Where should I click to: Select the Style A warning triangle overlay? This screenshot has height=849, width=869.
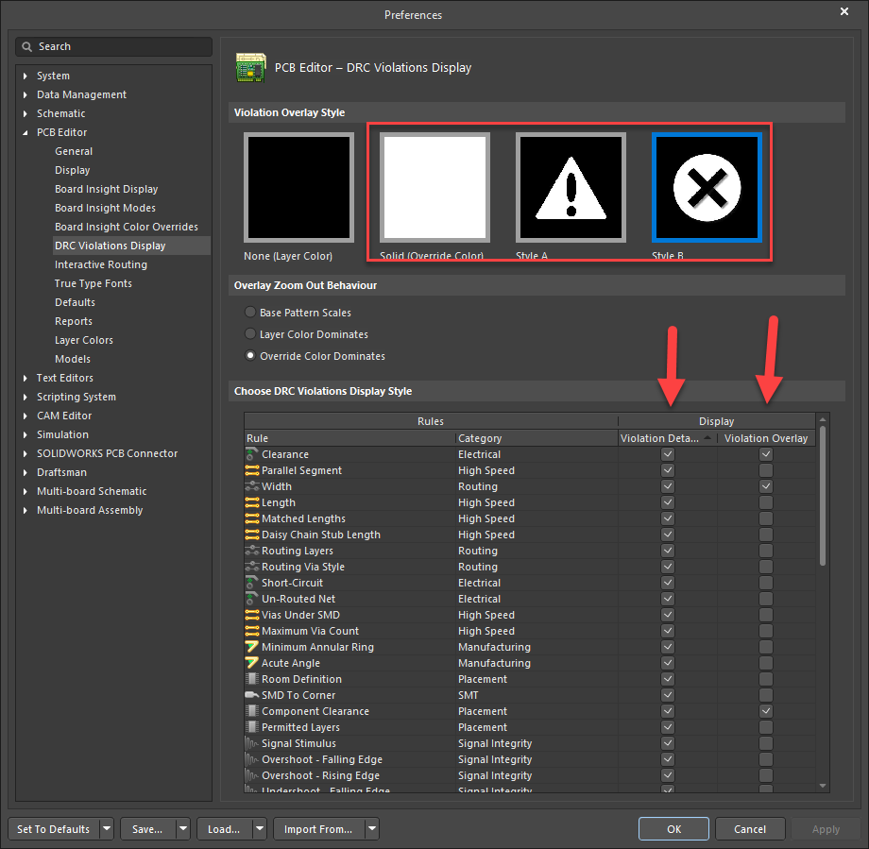pos(571,188)
